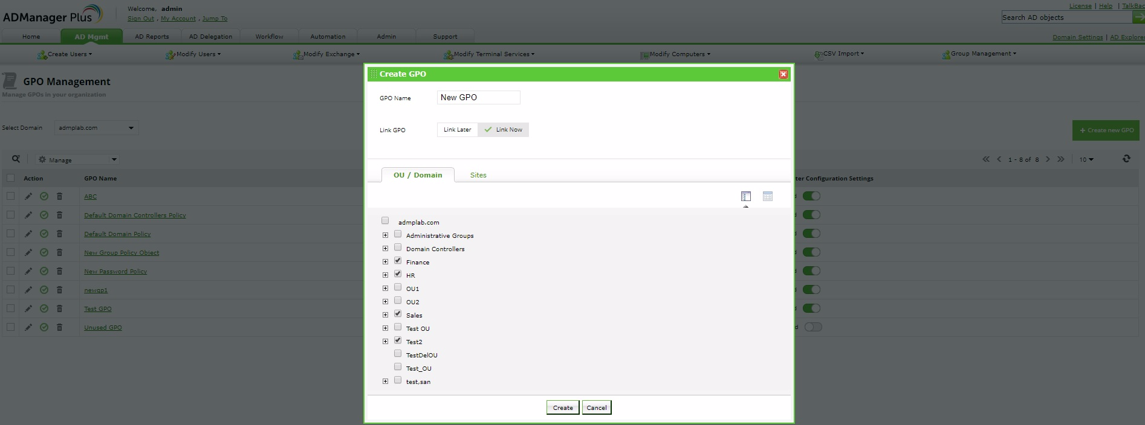
Task: Switch to the grid list view icon
Action: pos(767,196)
